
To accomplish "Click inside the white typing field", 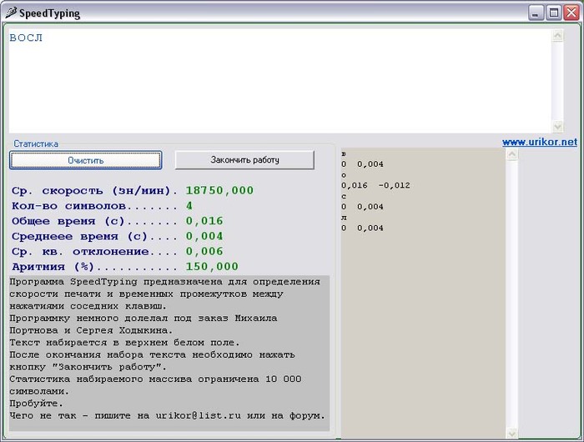I will click(x=279, y=81).
